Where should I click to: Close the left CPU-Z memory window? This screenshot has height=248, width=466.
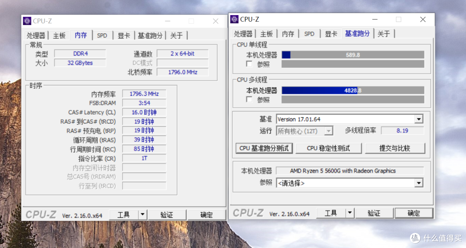click(x=215, y=21)
